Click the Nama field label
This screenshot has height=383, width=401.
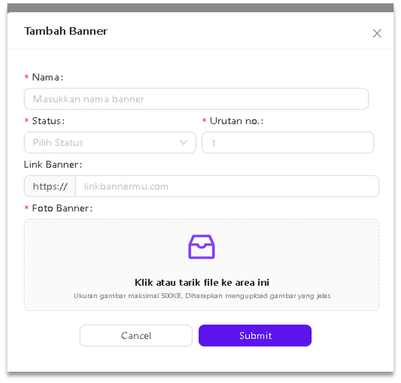point(47,77)
